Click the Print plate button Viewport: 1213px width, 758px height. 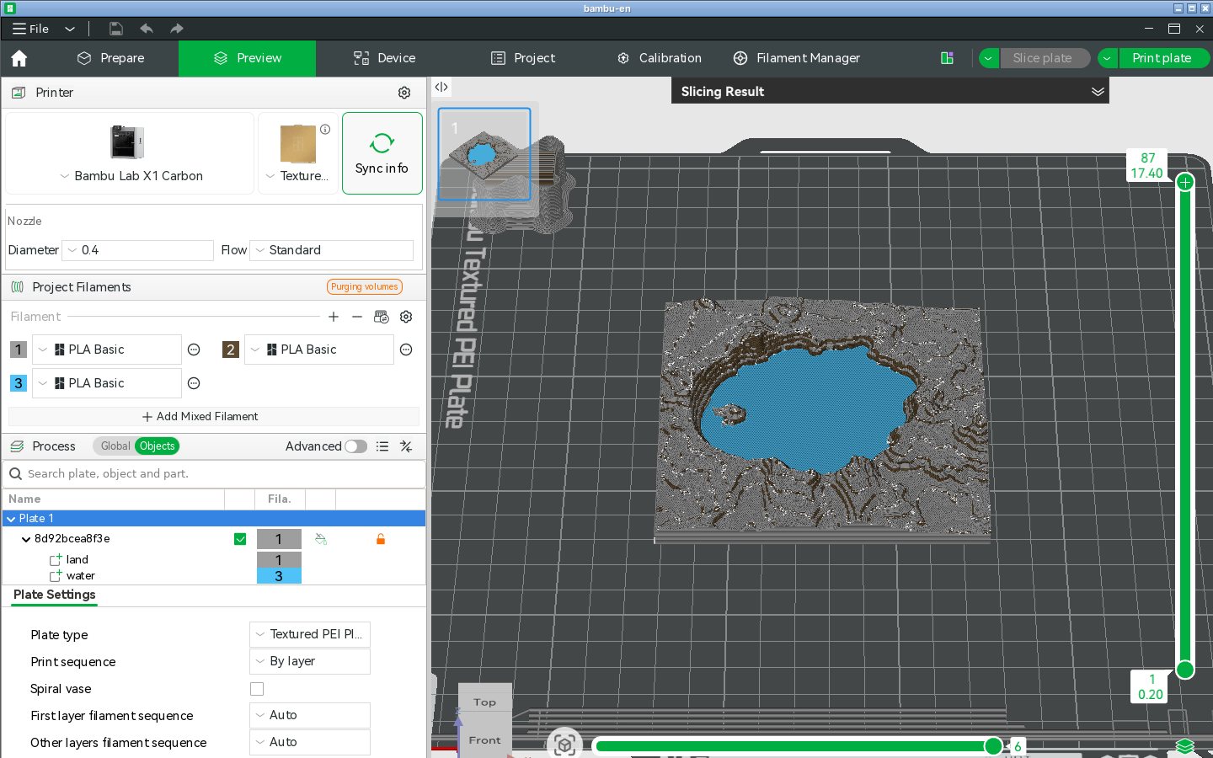coord(1162,58)
